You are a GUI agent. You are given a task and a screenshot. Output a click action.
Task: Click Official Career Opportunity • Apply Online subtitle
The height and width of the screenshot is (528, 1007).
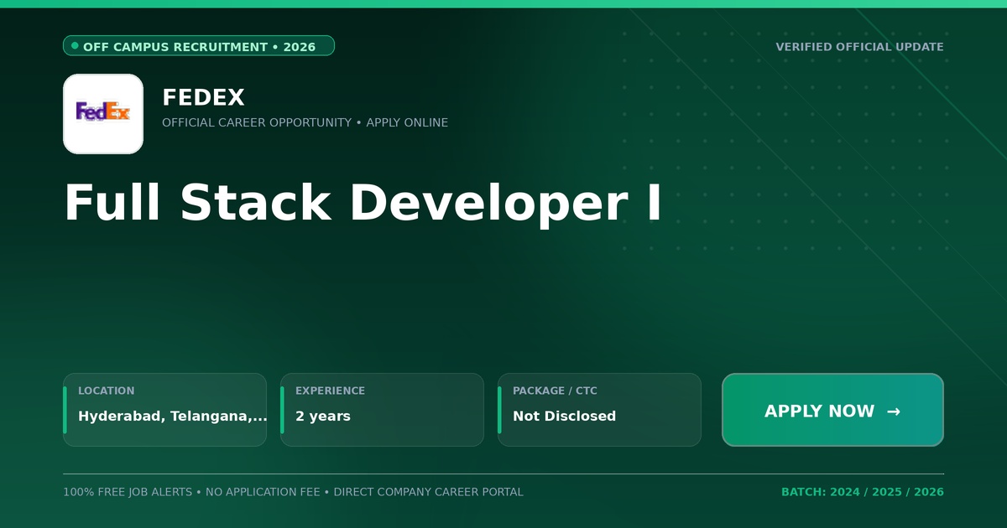305,122
